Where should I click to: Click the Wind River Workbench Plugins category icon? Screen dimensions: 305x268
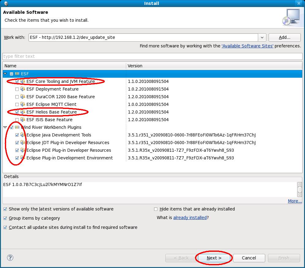(17, 127)
